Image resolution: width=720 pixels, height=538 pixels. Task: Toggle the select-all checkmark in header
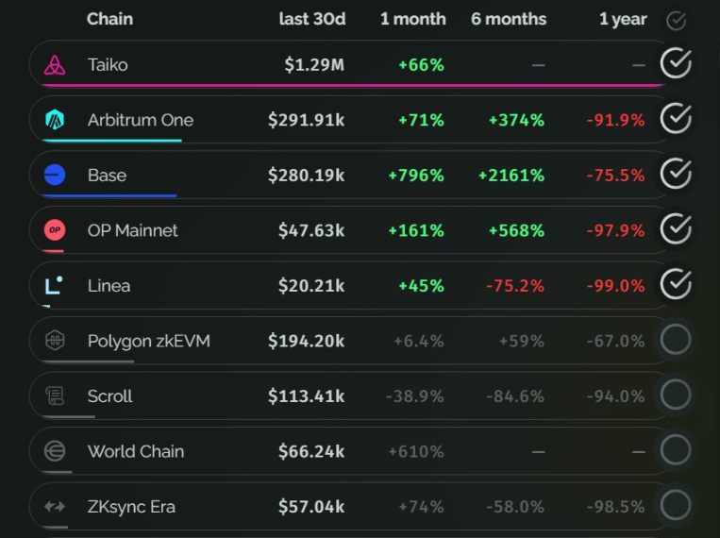676,20
